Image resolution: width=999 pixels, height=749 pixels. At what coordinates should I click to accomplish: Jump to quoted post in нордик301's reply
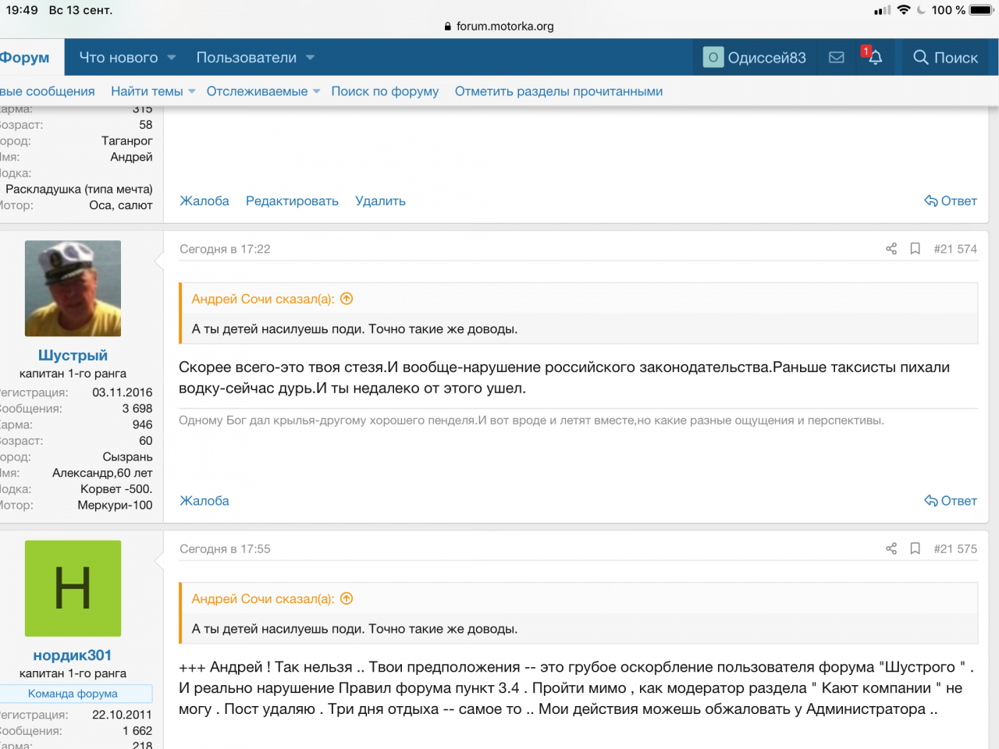pyautogui.click(x=347, y=598)
